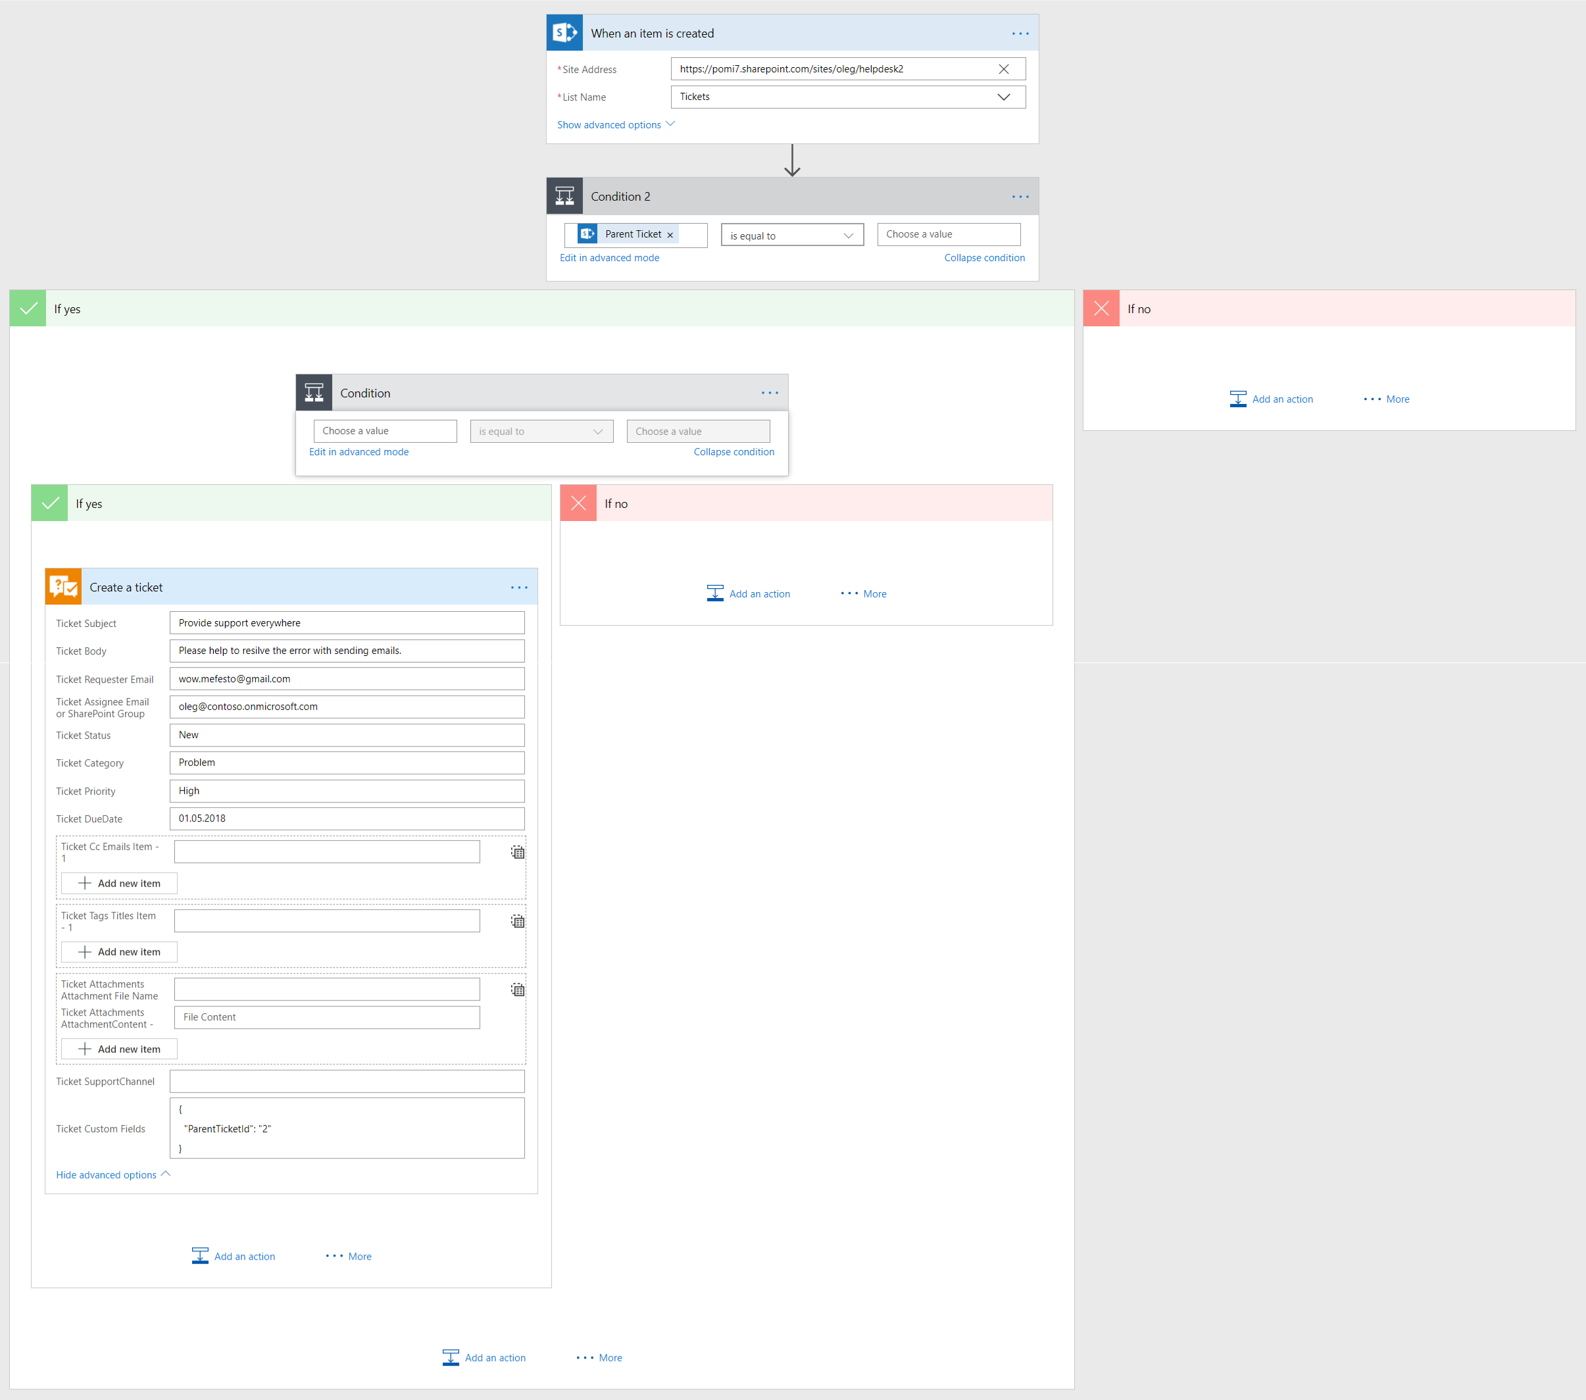Click the array toggle icon beside Ticket Cc Emails

coord(518,852)
